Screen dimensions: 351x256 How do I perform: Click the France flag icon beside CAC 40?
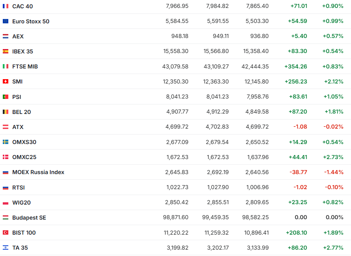[x=6, y=6]
